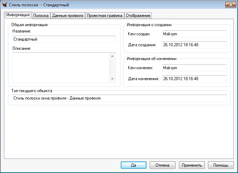The height and width of the screenshot is (173, 238).
Task: Click the Тип текущего объекта field
Action: point(119,99)
